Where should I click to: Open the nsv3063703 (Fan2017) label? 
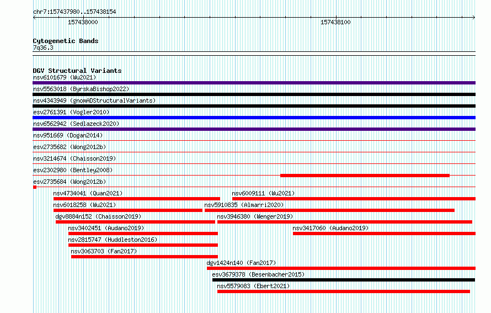point(104,251)
